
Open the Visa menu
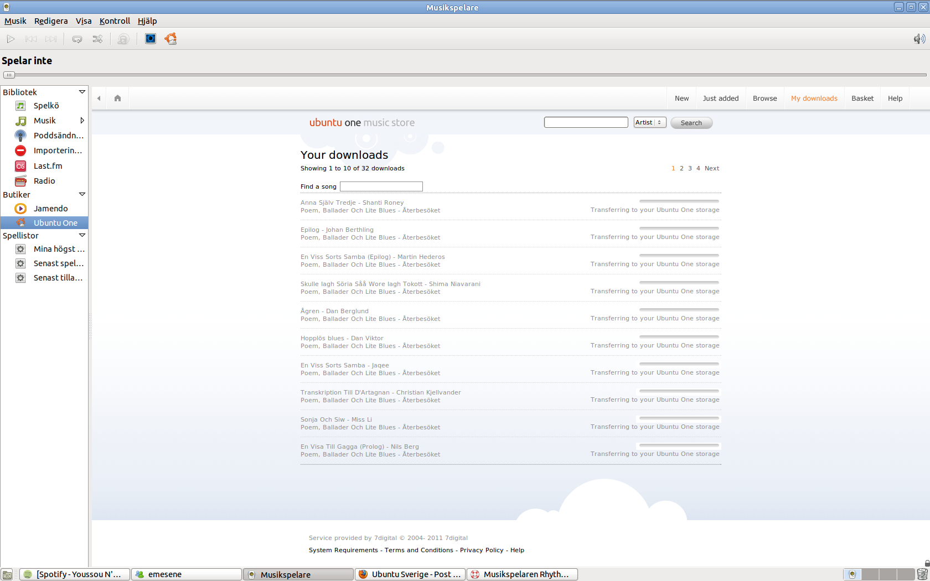click(x=84, y=21)
